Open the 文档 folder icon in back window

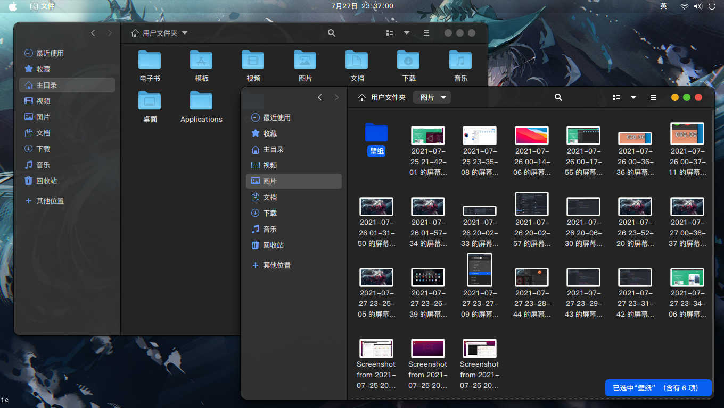pyautogui.click(x=357, y=60)
